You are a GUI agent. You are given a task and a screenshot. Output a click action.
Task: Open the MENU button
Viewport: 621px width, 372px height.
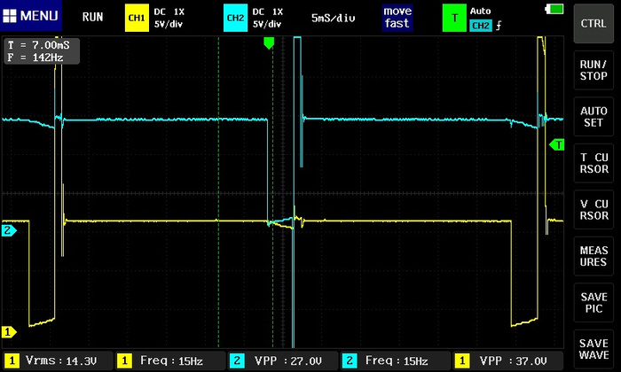pos(32,17)
